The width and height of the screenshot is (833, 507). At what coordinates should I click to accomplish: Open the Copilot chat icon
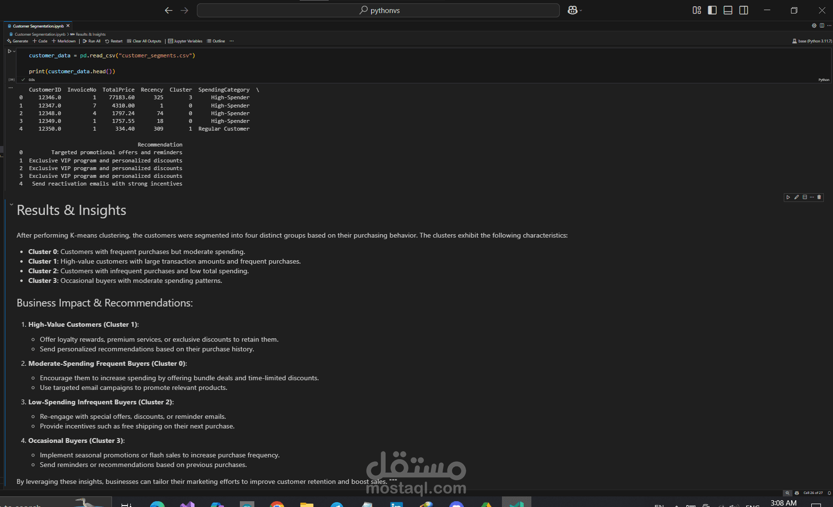tap(572, 10)
